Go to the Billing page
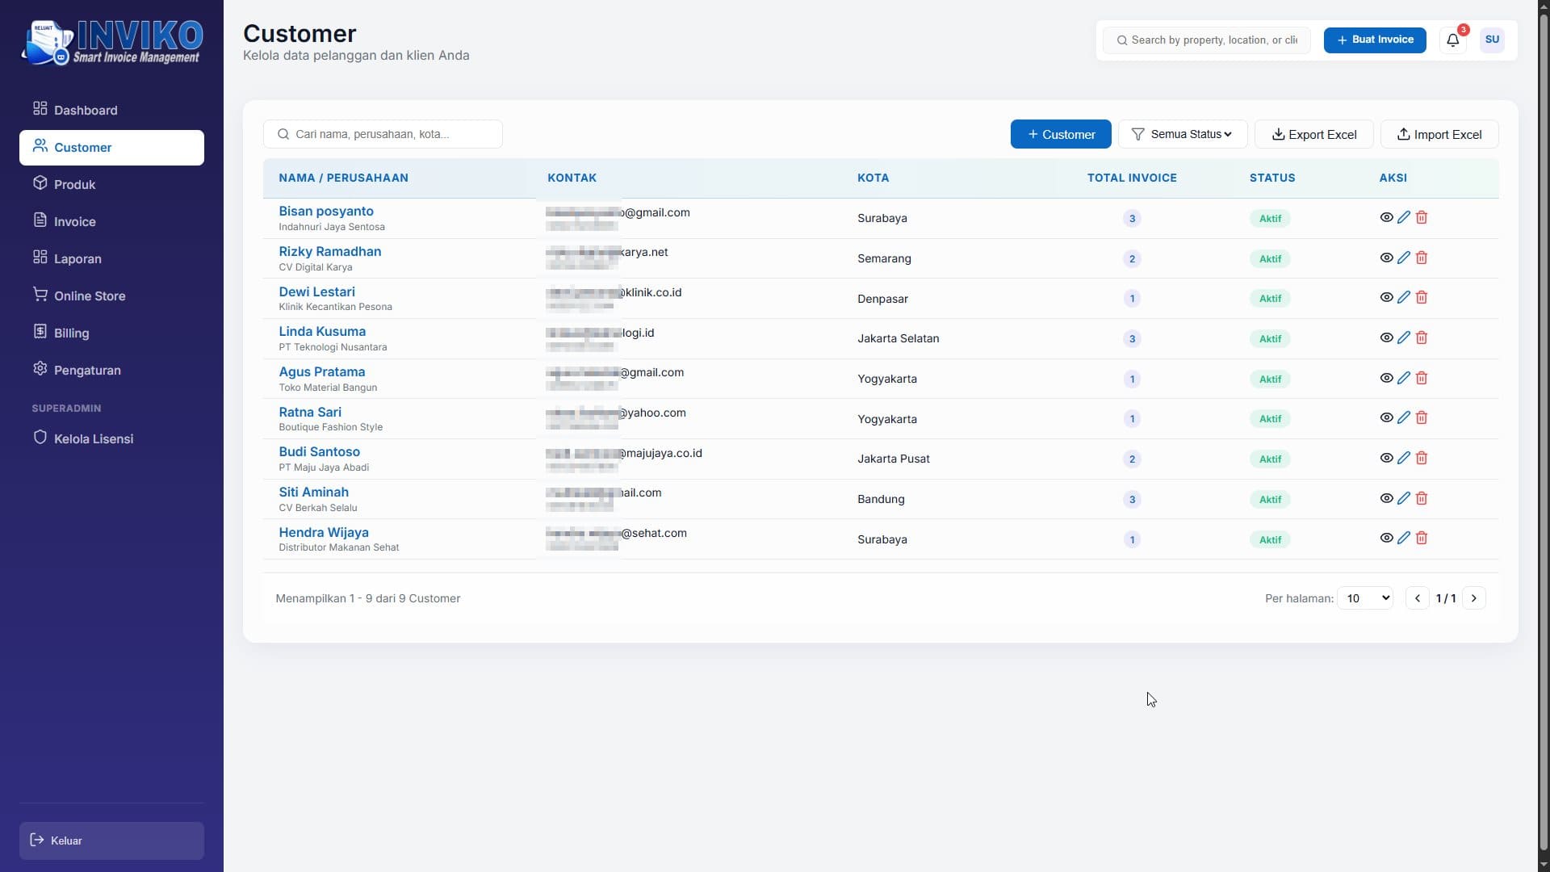 111,333
